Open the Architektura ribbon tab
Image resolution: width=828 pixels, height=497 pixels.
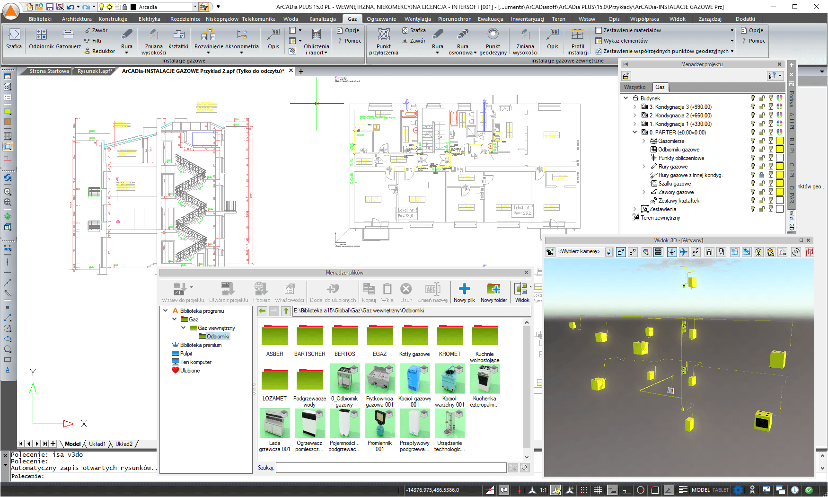(77, 19)
